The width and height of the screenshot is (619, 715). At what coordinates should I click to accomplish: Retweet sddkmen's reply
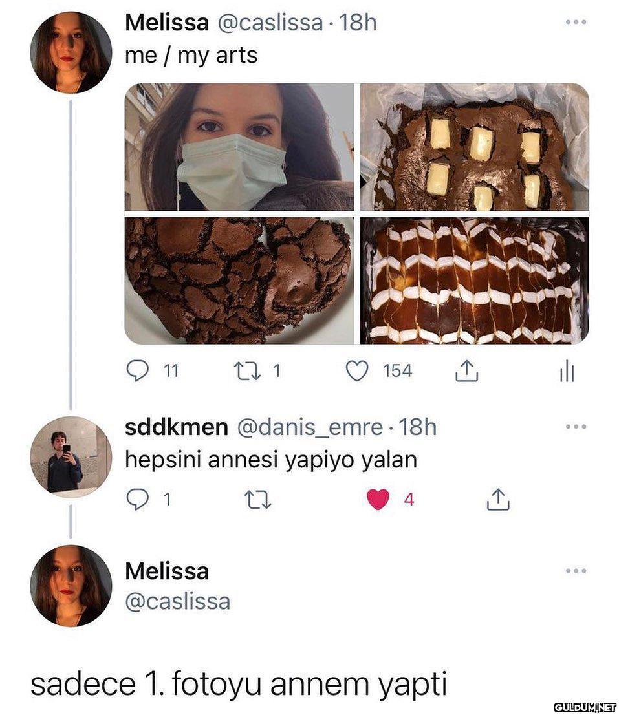(x=258, y=499)
